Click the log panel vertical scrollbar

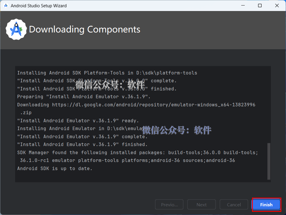pyautogui.click(x=269, y=161)
